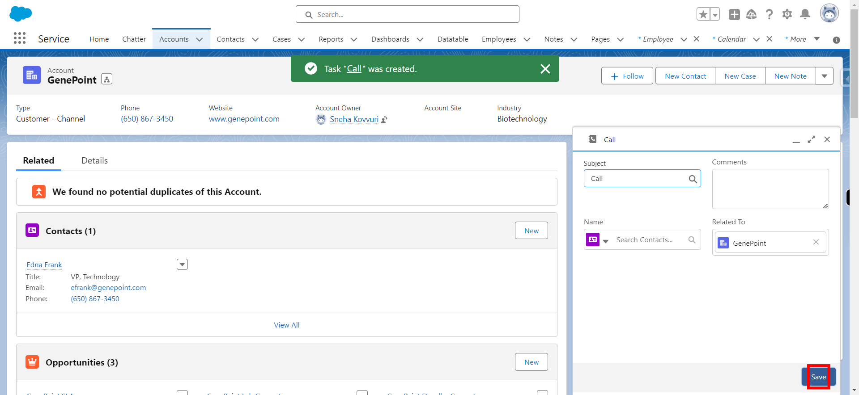Click the Search Contacts magnifier icon
The width and height of the screenshot is (859, 395).
[x=692, y=240]
